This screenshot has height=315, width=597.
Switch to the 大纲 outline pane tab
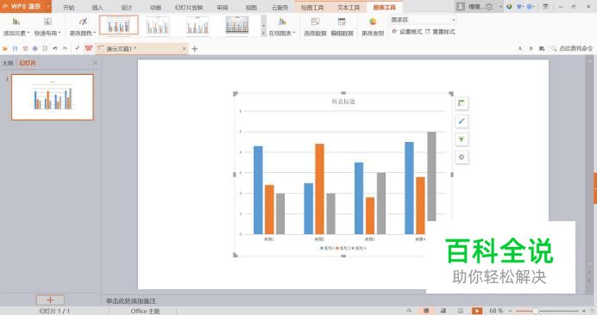point(8,63)
